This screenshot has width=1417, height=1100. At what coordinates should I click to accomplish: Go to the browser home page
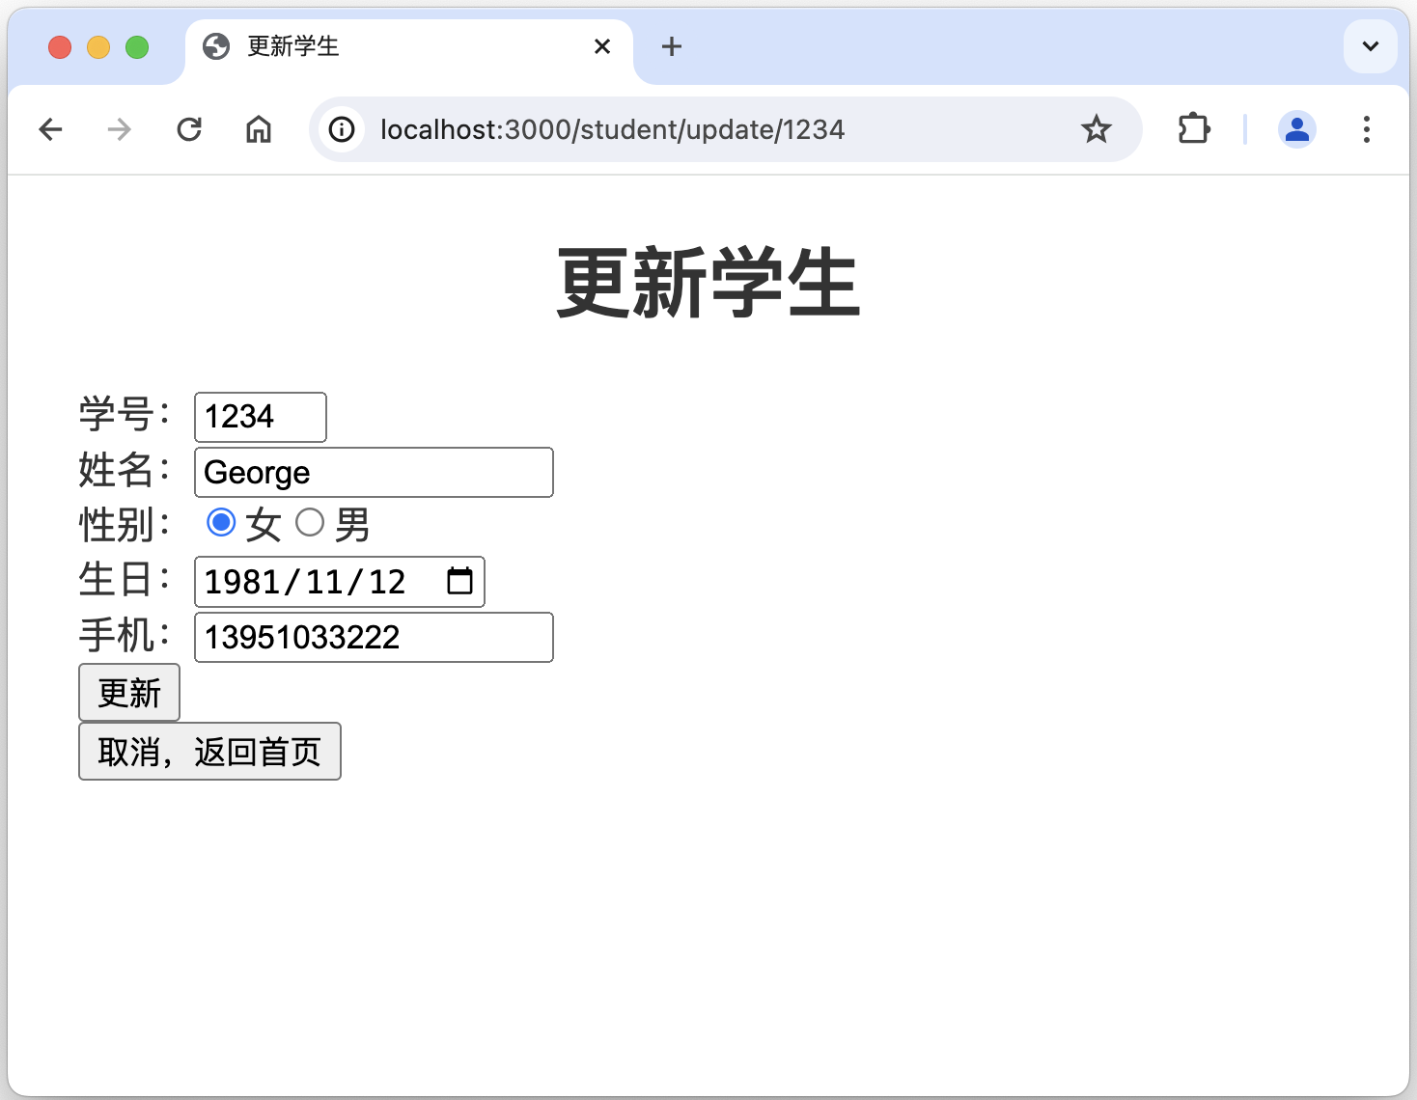259,129
